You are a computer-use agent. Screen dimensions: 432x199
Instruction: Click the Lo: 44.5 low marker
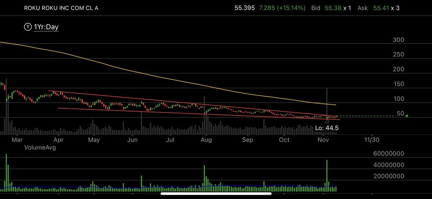[x=327, y=128]
